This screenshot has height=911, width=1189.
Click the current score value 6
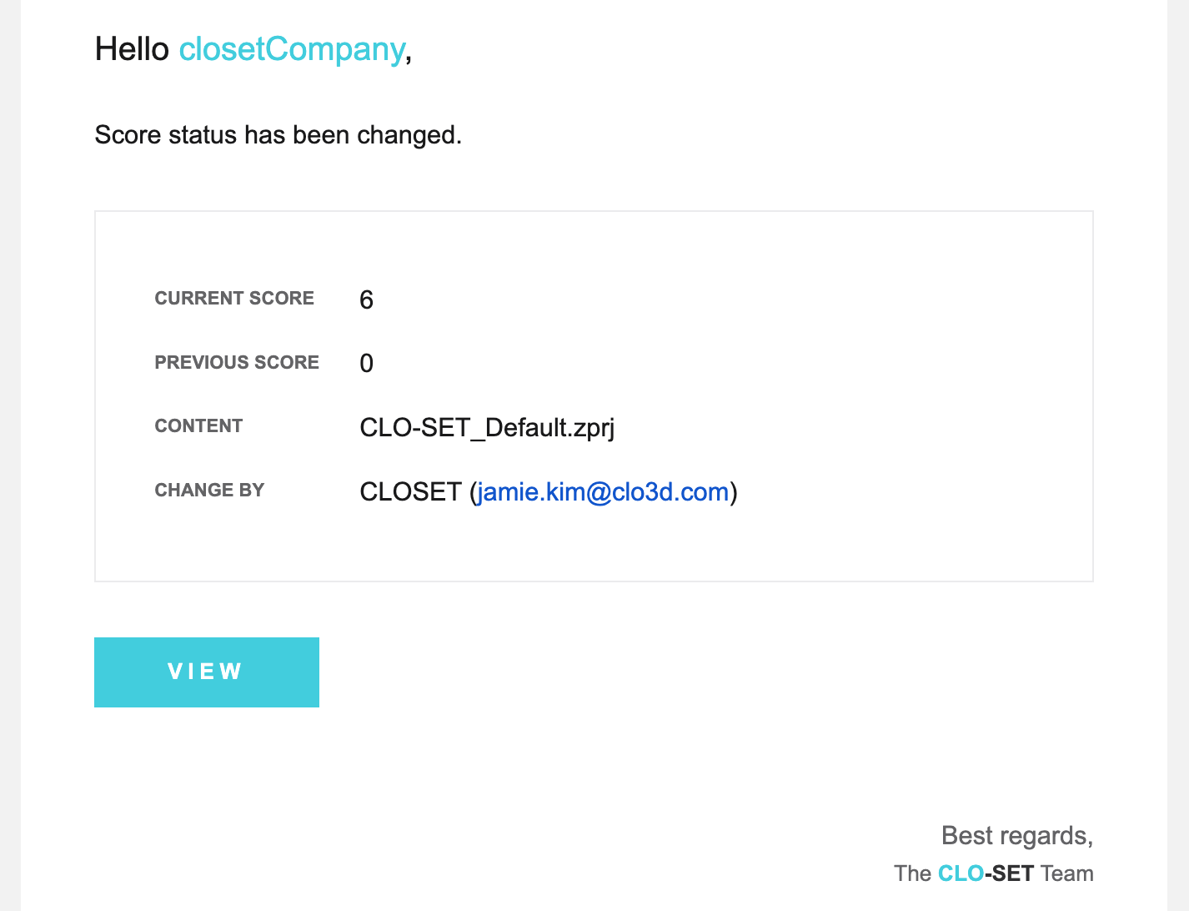[x=366, y=299]
